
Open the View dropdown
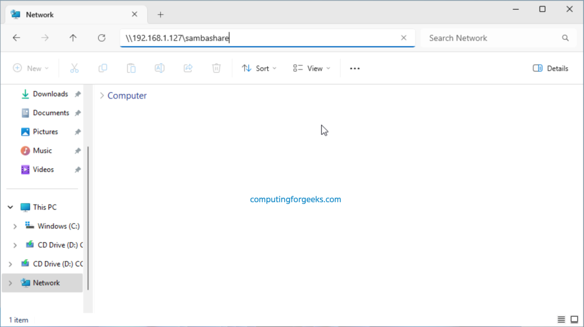[311, 68]
